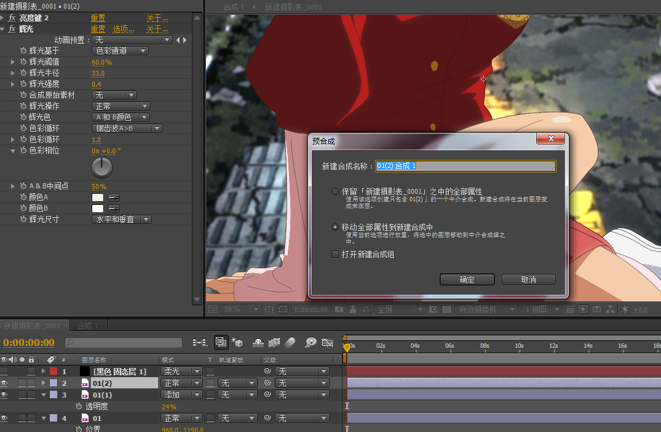Click 取消 to cancel the dialog
Image resolution: width=661 pixels, height=432 pixels.
[x=528, y=279]
